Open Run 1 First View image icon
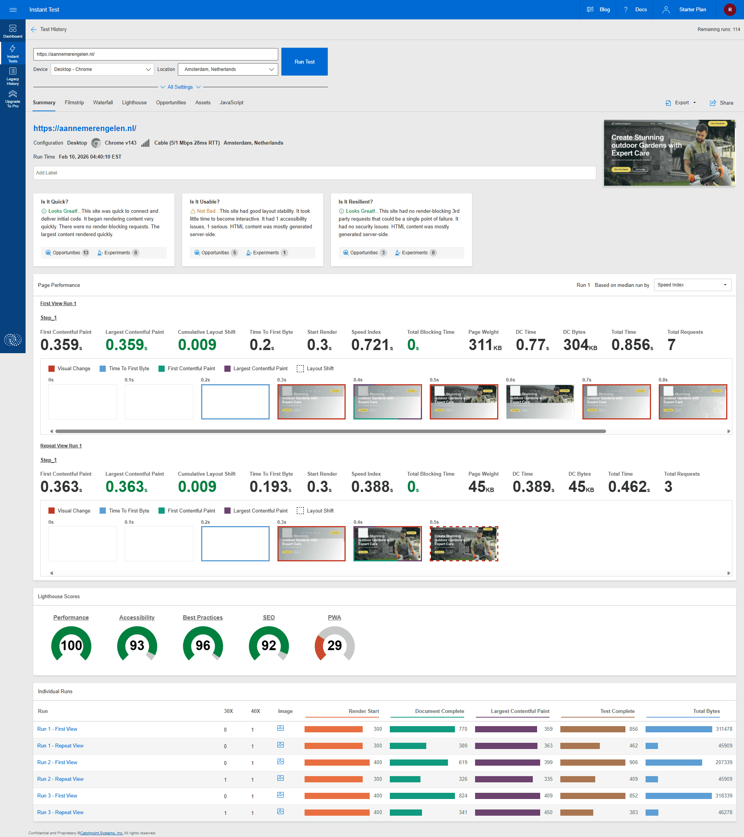 click(x=280, y=728)
